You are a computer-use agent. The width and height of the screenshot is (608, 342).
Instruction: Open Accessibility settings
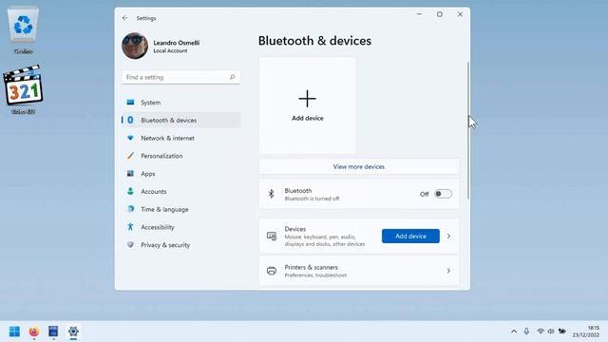pyautogui.click(x=181, y=227)
